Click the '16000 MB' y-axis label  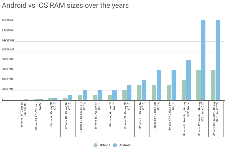(8, 20)
